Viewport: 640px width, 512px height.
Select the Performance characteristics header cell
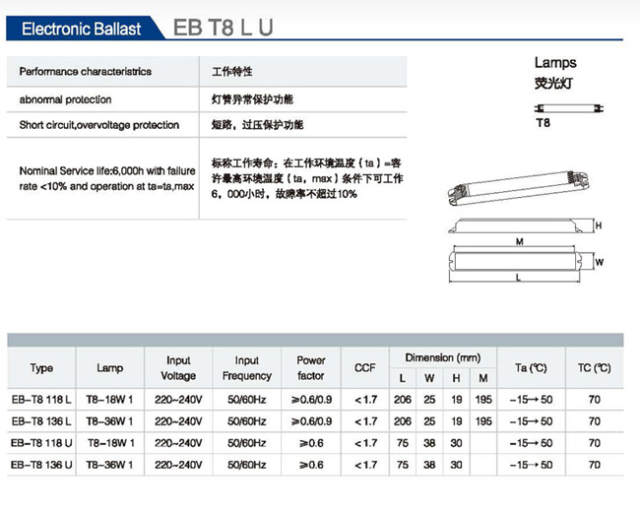86,72
